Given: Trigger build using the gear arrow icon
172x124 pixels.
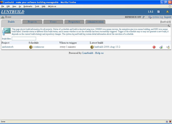Looking at the screenshot, I should [161, 47].
